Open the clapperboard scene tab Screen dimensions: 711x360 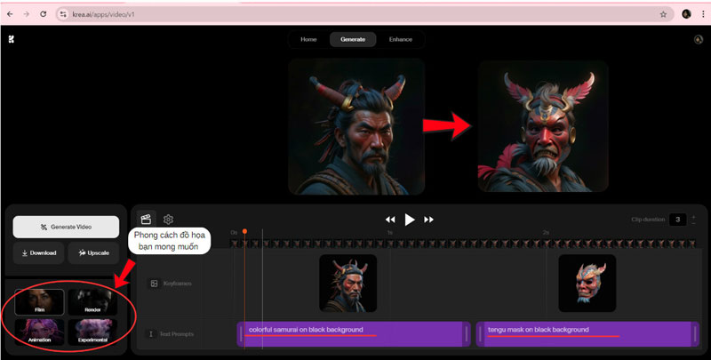146,219
